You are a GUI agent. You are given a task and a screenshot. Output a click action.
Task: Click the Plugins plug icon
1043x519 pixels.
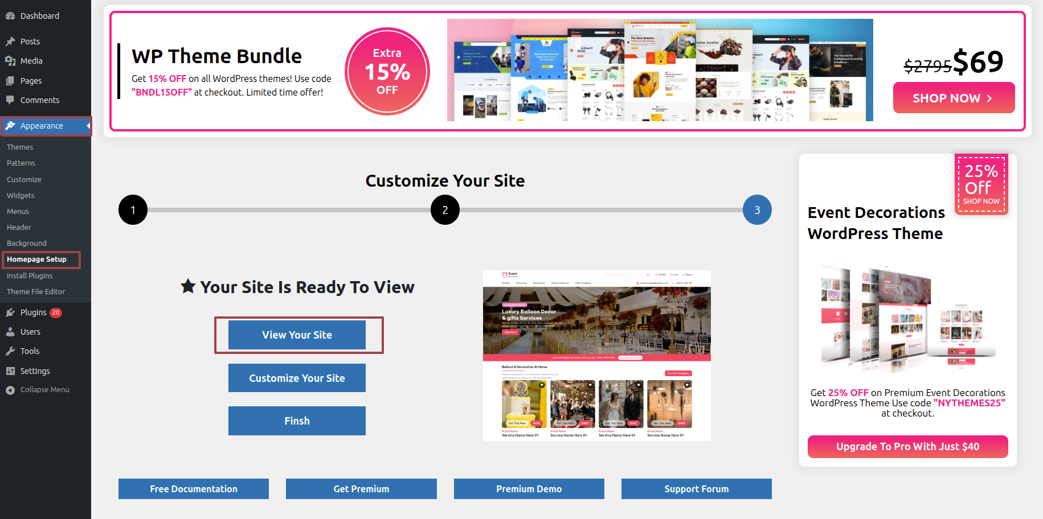[x=10, y=312]
